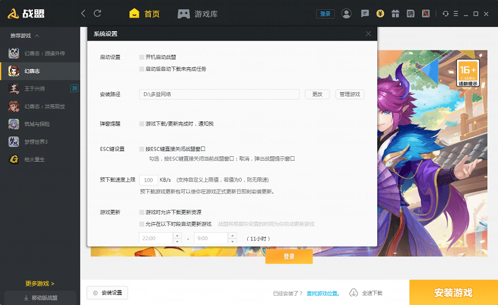Increase the 22:00 start time stepper
Image resolution: width=498 pixels, height=305 pixels.
tap(177, 235)
